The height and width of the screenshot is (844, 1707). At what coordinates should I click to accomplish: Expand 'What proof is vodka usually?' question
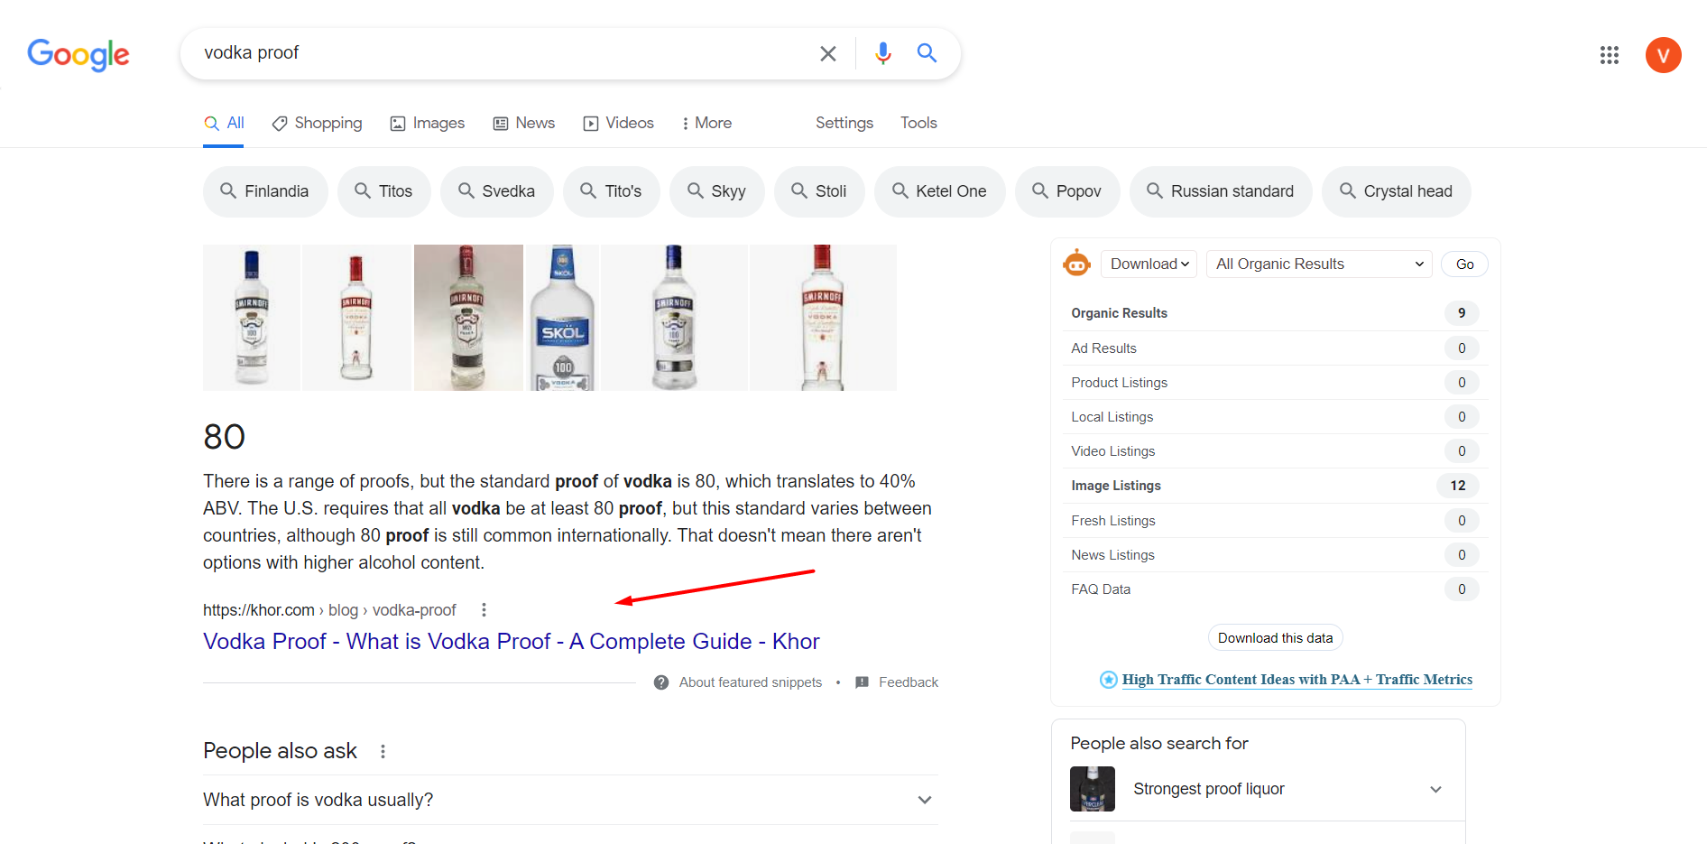tap(924, 800)
